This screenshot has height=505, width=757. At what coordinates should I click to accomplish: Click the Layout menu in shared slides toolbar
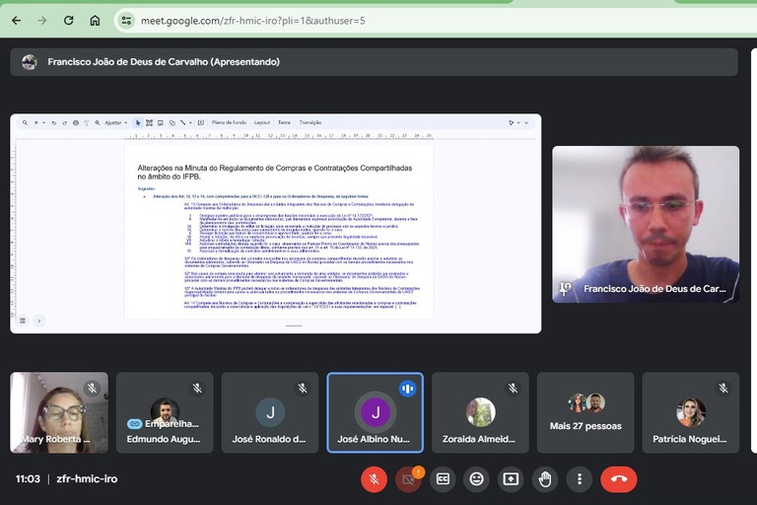tap(262, 122)
